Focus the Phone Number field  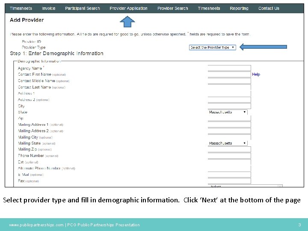coord(229,156)
